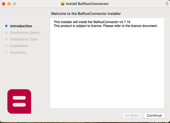Select the Summary step in the sidebar

pos(18,53)
